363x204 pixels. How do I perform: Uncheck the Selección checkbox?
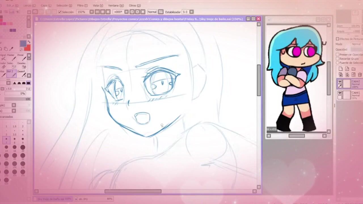(x=60, y=12)
